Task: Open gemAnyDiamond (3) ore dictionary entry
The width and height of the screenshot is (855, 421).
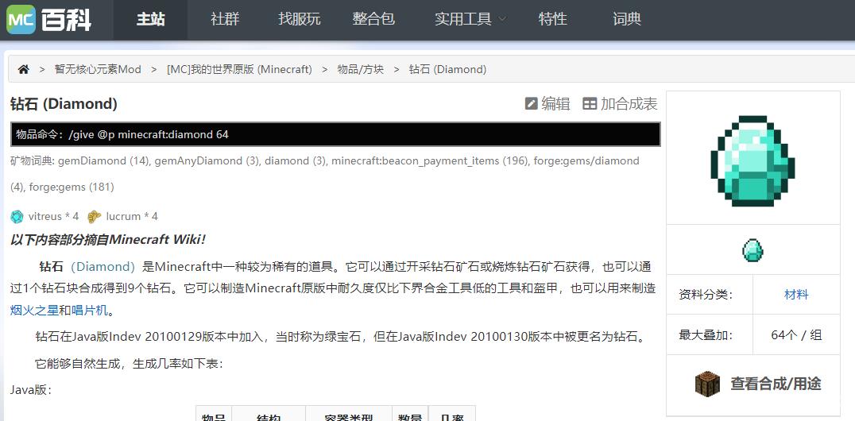Action: coord(207,161)
